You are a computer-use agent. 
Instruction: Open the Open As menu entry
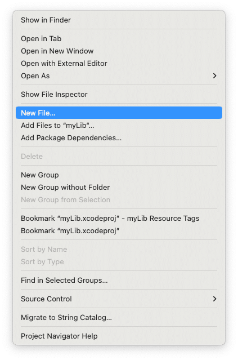coord(119,75)
